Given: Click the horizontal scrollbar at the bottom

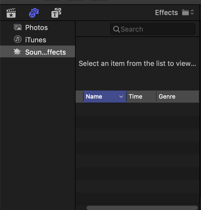Looking at the screenshot, I should (x=142, y=208).
